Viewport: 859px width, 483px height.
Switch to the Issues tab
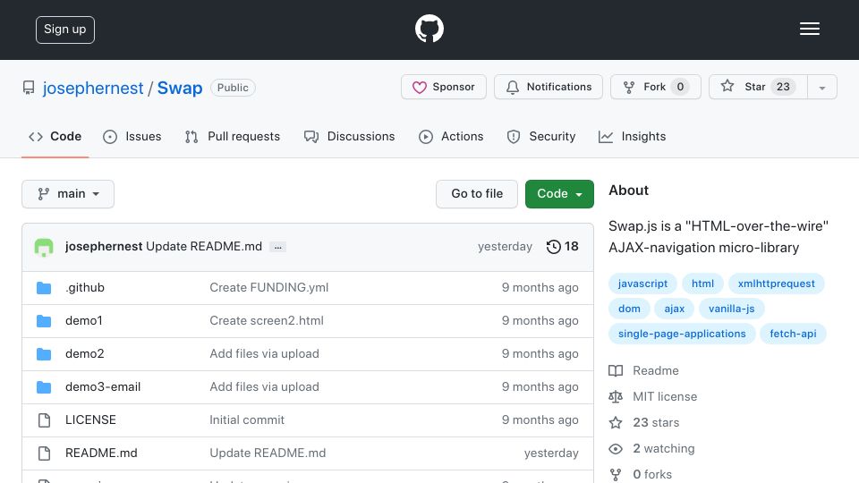(132, 136)
